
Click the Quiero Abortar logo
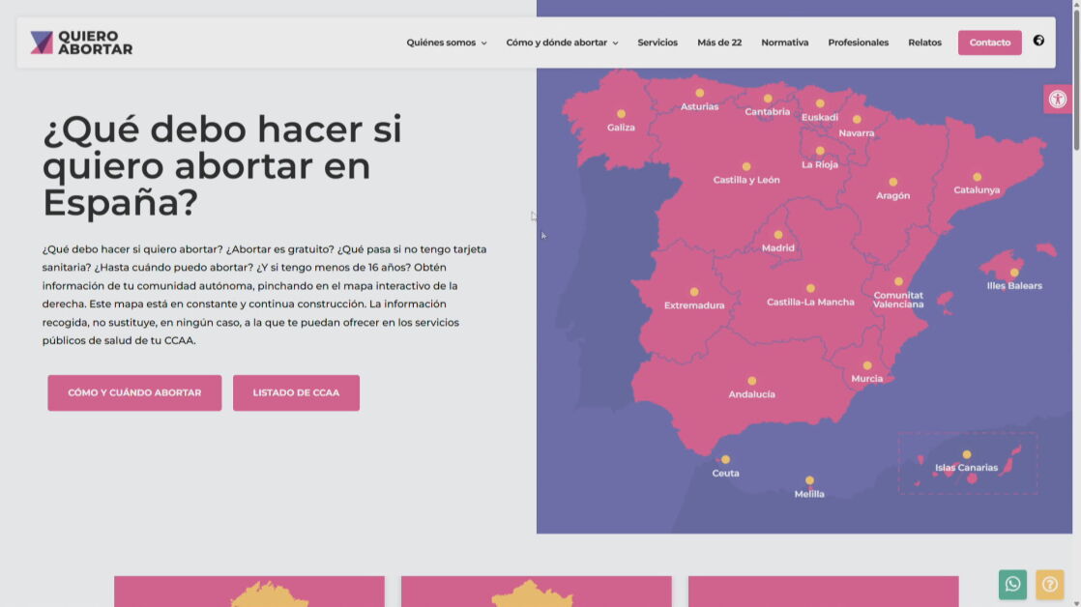[81, 43]
